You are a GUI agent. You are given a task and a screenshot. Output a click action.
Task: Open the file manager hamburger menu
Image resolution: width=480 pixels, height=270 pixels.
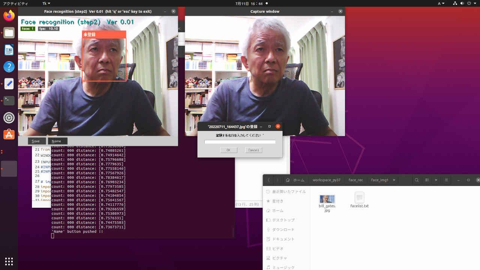click(x=446, y=180)
